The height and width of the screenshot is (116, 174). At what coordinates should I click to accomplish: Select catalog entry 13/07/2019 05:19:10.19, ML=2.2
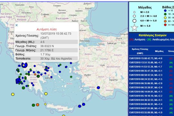[x=146, y=96]
